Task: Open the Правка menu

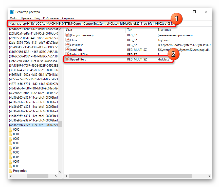Action: click(x=26, y=18)
